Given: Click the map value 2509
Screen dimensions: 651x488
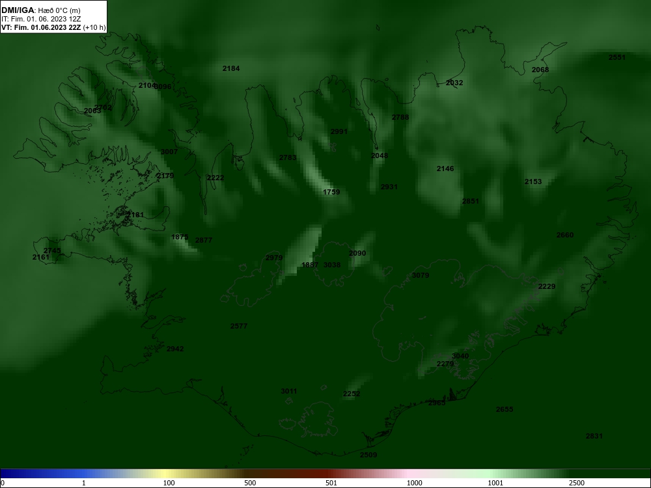Looking at the screenshot, I should click(x=368, y=455).
